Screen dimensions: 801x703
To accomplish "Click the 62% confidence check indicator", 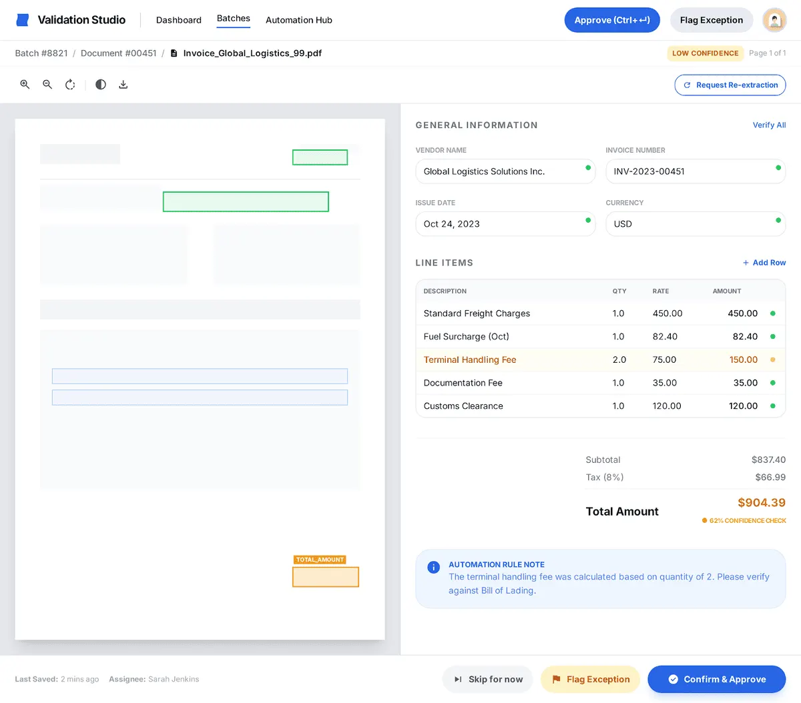I will click(744, 520).
